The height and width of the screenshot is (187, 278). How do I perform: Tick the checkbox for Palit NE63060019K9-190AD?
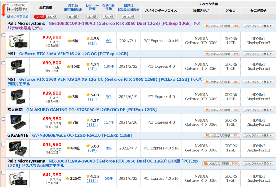(x=3, y=35)
